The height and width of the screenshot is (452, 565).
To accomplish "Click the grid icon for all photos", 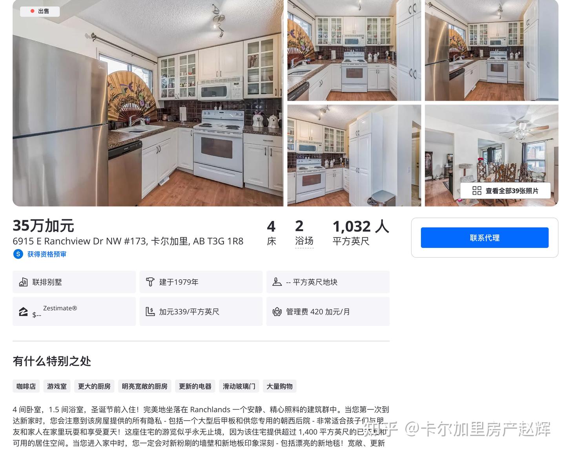I will coord(477,191).
